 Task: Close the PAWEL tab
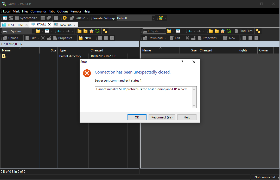point(49,24)
